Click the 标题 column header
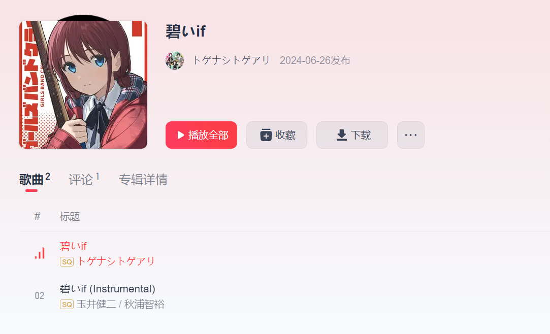 click(x=70, y=217)
